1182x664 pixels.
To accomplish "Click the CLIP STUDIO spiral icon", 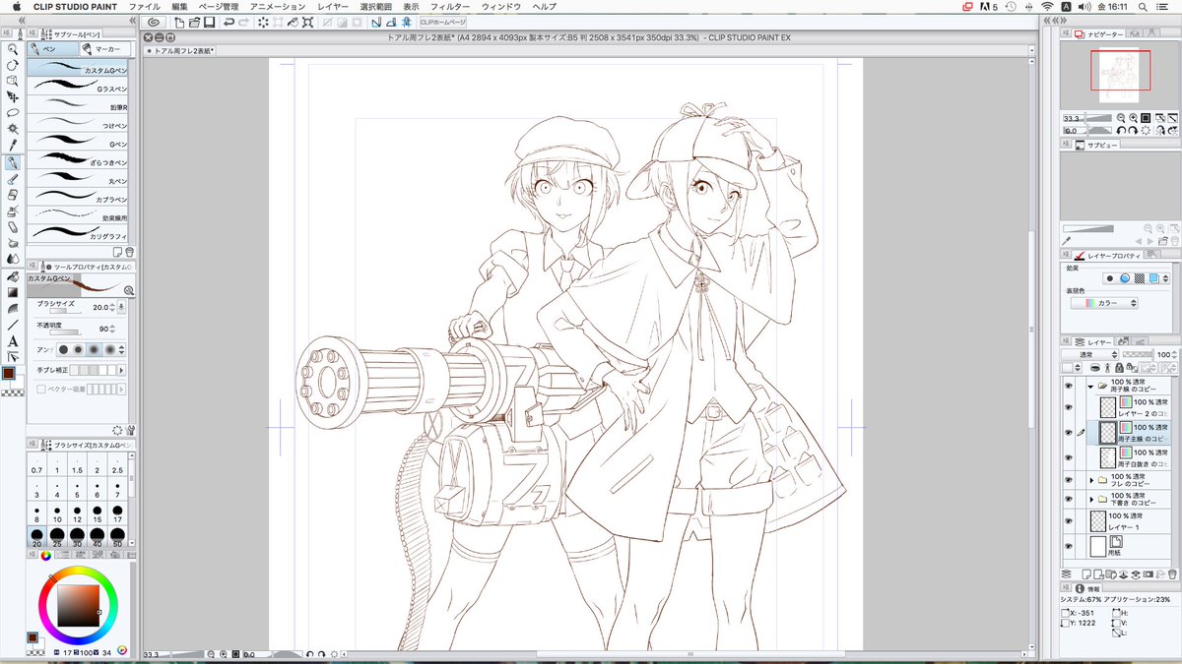I will coord(153,22).
